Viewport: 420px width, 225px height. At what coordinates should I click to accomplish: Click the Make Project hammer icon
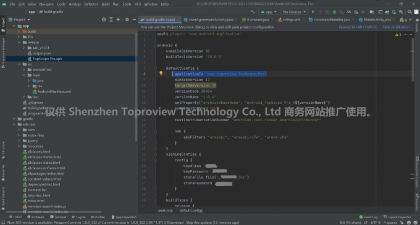tap(253, 12)
